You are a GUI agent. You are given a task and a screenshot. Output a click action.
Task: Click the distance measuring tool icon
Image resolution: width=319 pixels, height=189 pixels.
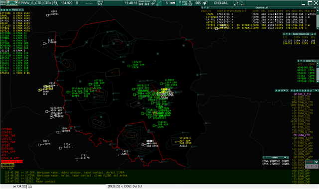243,3
